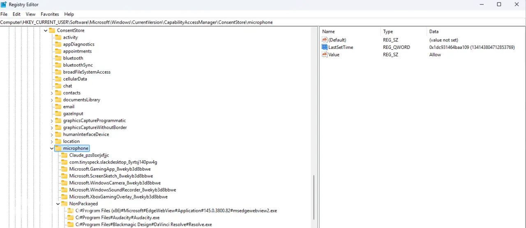
Task: Click the Registry Editor title bar icon
Action: [x=4, y=5]
